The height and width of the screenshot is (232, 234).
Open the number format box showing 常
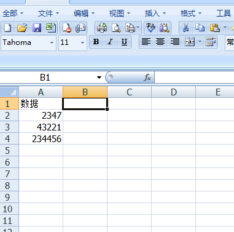click(x=230, y=42)
